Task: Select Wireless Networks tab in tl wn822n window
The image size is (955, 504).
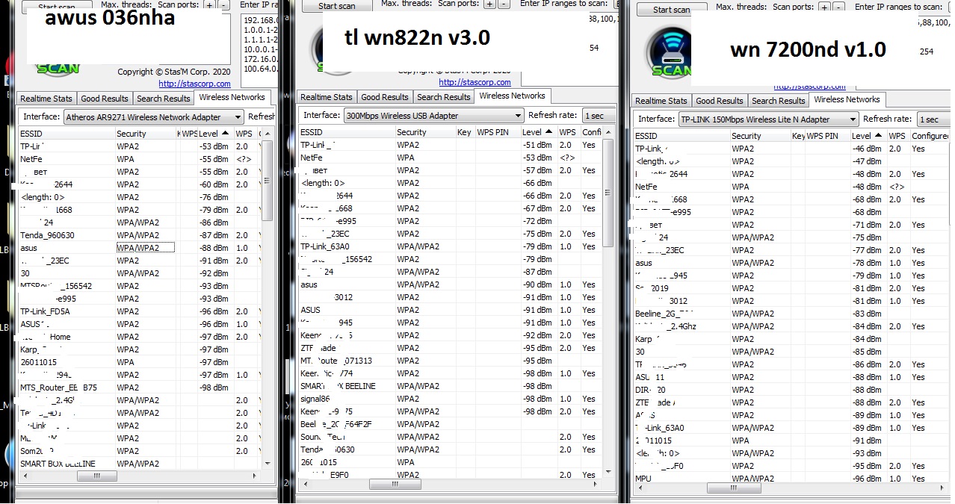Action: pos(512,96)
